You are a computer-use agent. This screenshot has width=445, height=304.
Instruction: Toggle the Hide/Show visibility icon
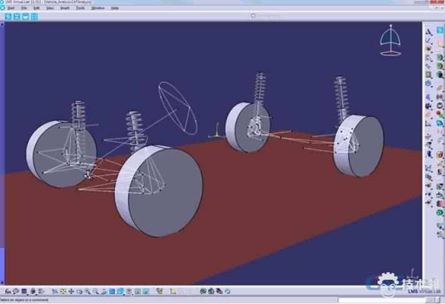click(x=137, y=292)
